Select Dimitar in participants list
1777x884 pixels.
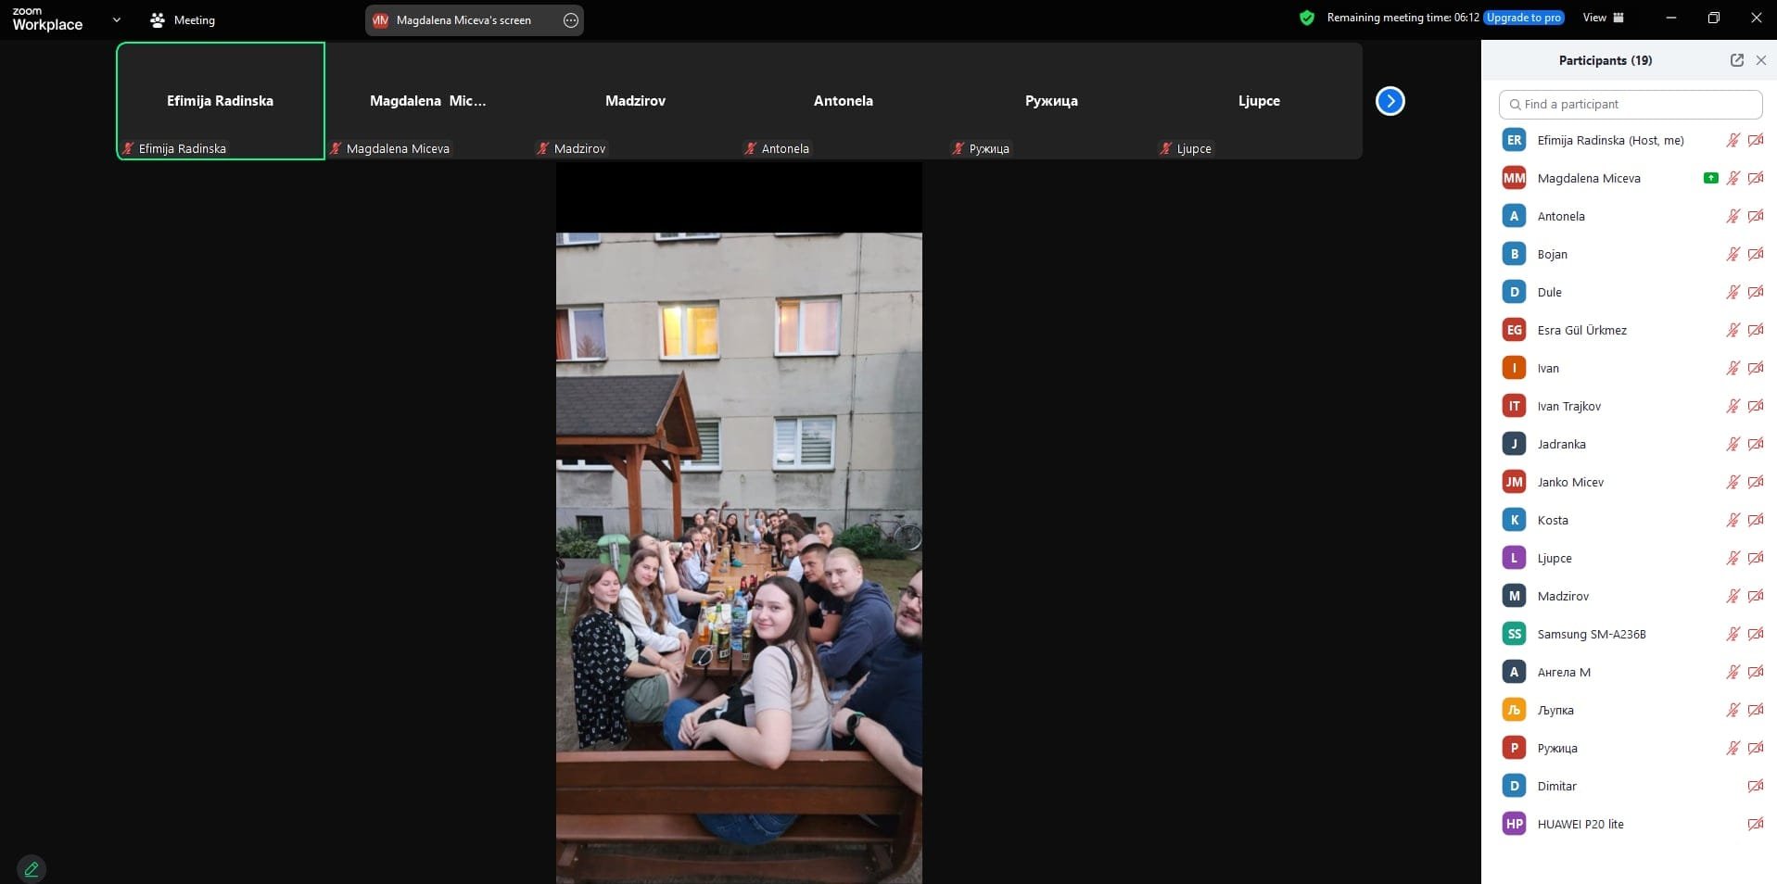1630,787
